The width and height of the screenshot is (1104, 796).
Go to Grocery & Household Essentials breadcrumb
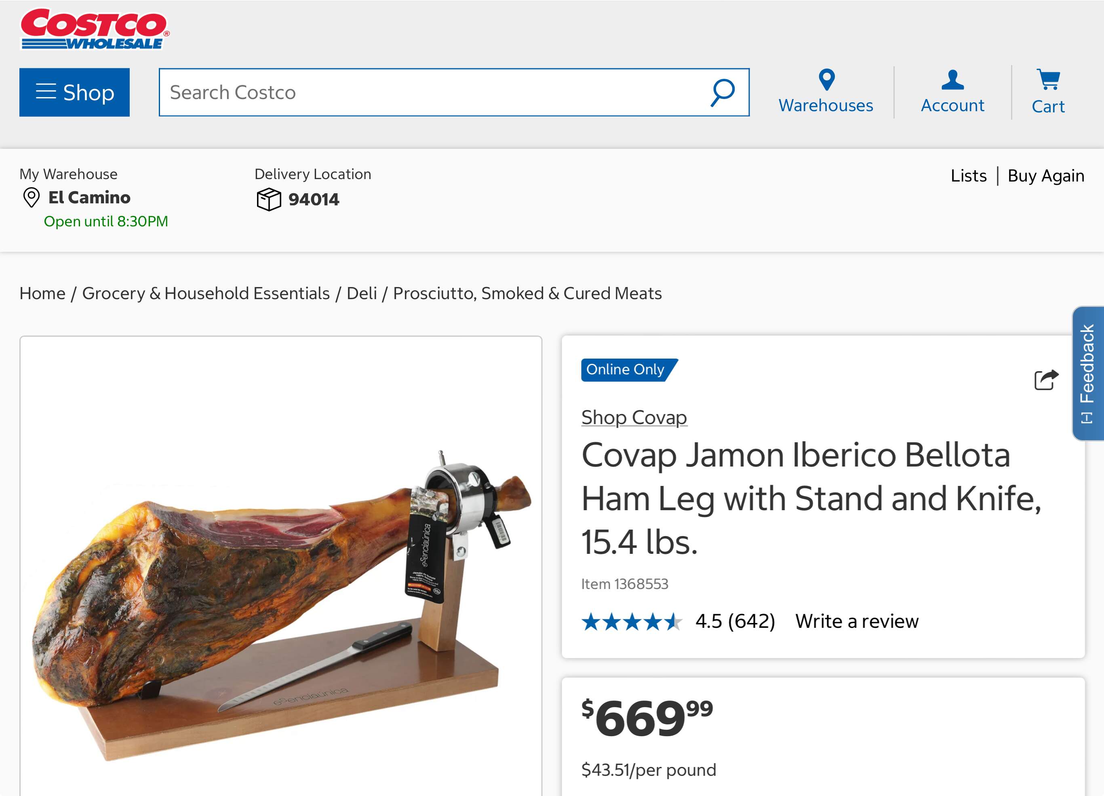click(206, 293)
